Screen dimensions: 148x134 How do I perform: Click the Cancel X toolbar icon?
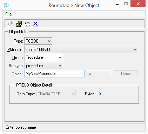pyautogui.click(x=35, y=24)
